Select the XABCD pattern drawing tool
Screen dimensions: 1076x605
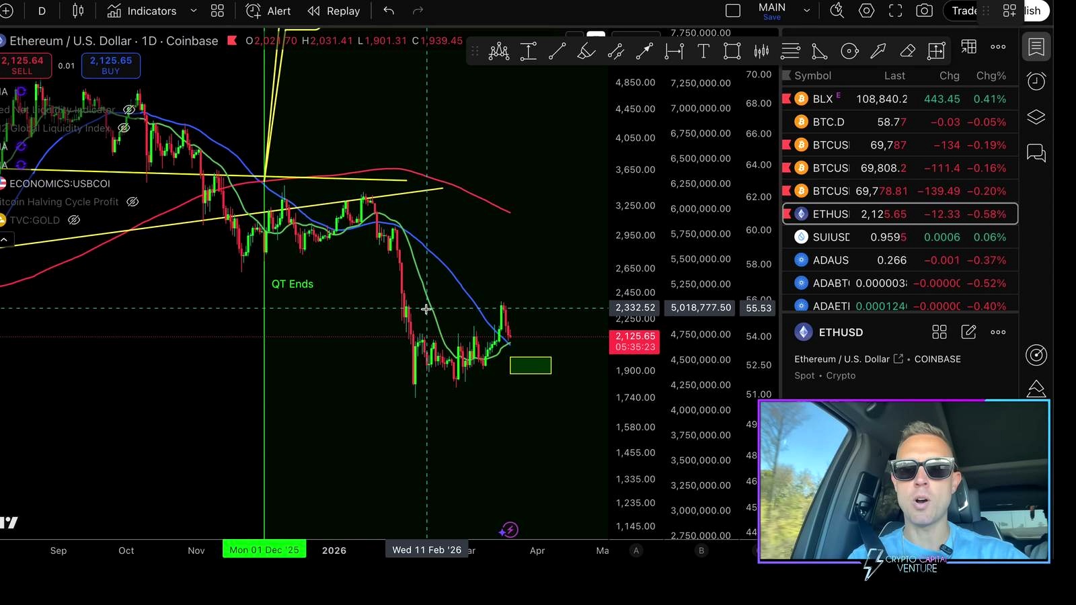[498, 51]
